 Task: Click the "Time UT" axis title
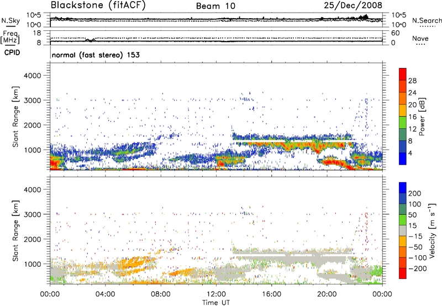[x=216, y=303]
